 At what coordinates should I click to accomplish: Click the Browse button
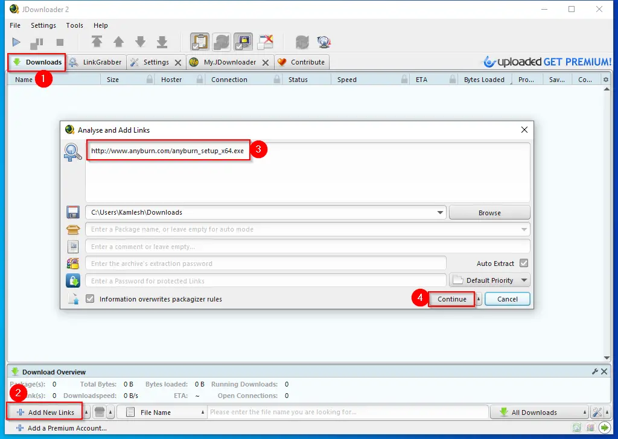coord(489,213)
